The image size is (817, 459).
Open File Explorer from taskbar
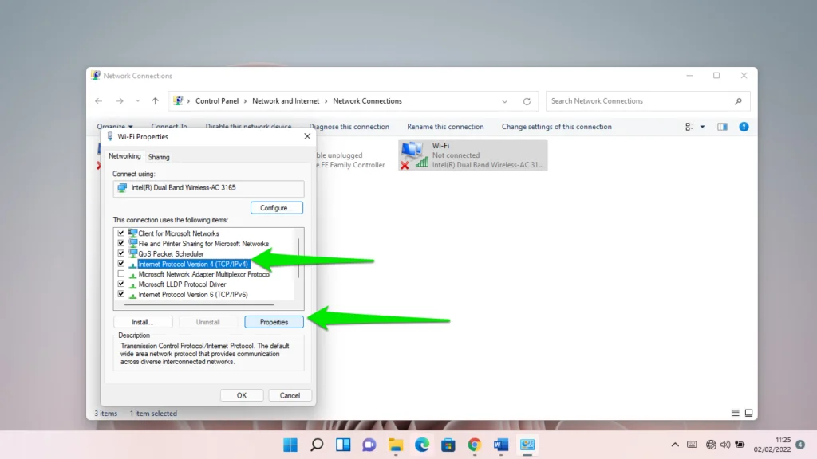396,445
